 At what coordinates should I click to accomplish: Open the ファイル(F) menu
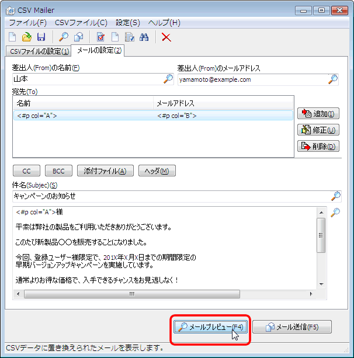pos(27,23)
